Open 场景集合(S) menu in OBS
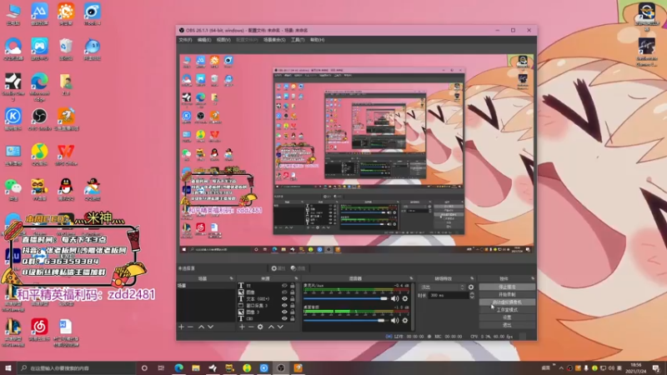This screenshot has width=667, height=375. coord(274,40)
